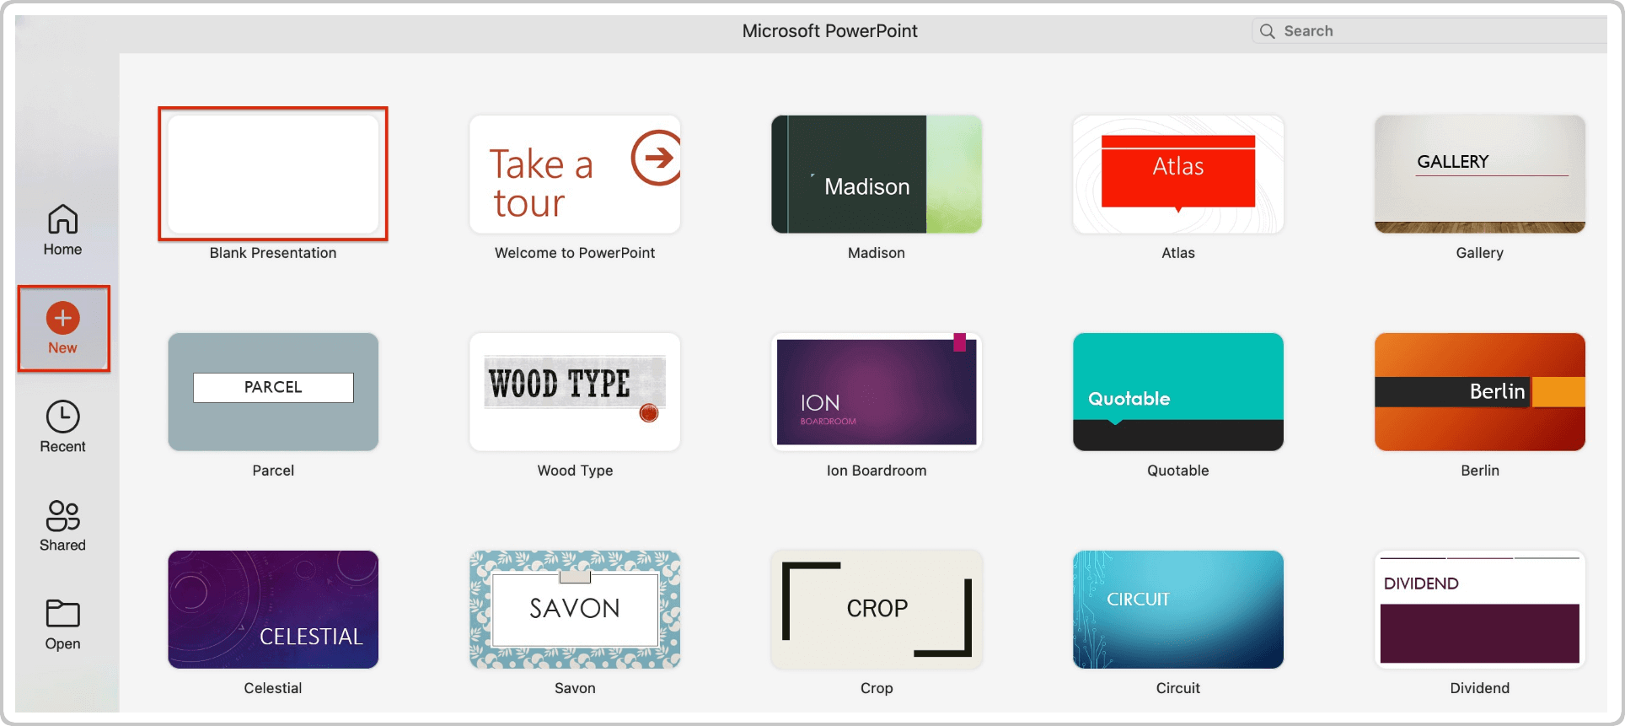Select the Berlin template thumbnail
The height and width of the screenshot is (726, 1625).
(x=1480, y=391)
